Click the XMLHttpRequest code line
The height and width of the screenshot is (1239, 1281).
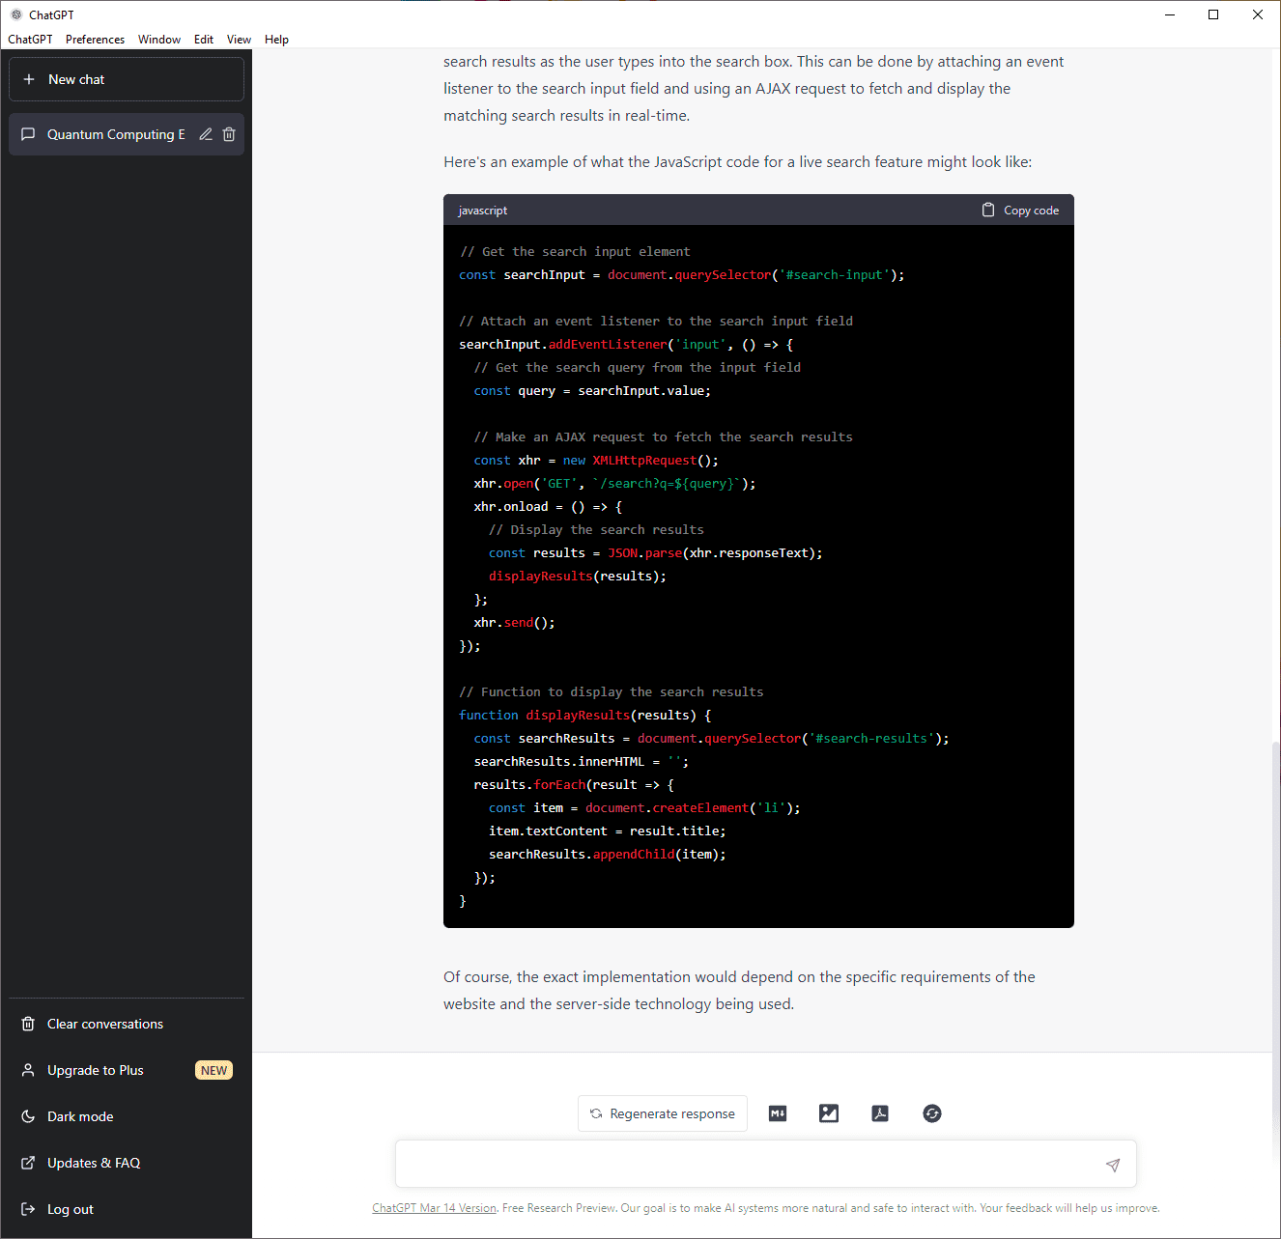[596, 461]
